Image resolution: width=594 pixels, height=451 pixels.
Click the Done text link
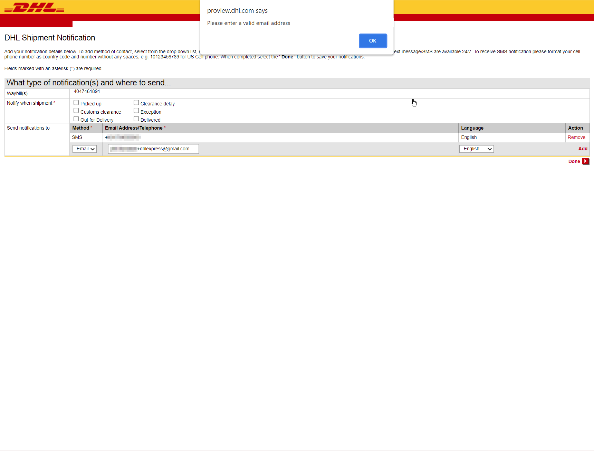click(574, 161)
